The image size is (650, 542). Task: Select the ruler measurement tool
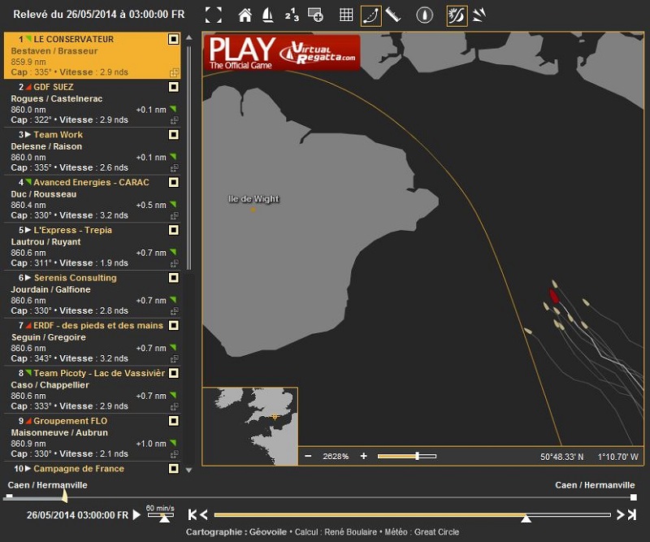[393, 15]
